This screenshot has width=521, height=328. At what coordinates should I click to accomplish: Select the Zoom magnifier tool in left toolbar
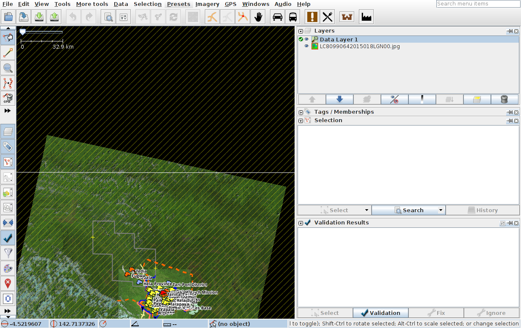[x=8, y=68]
